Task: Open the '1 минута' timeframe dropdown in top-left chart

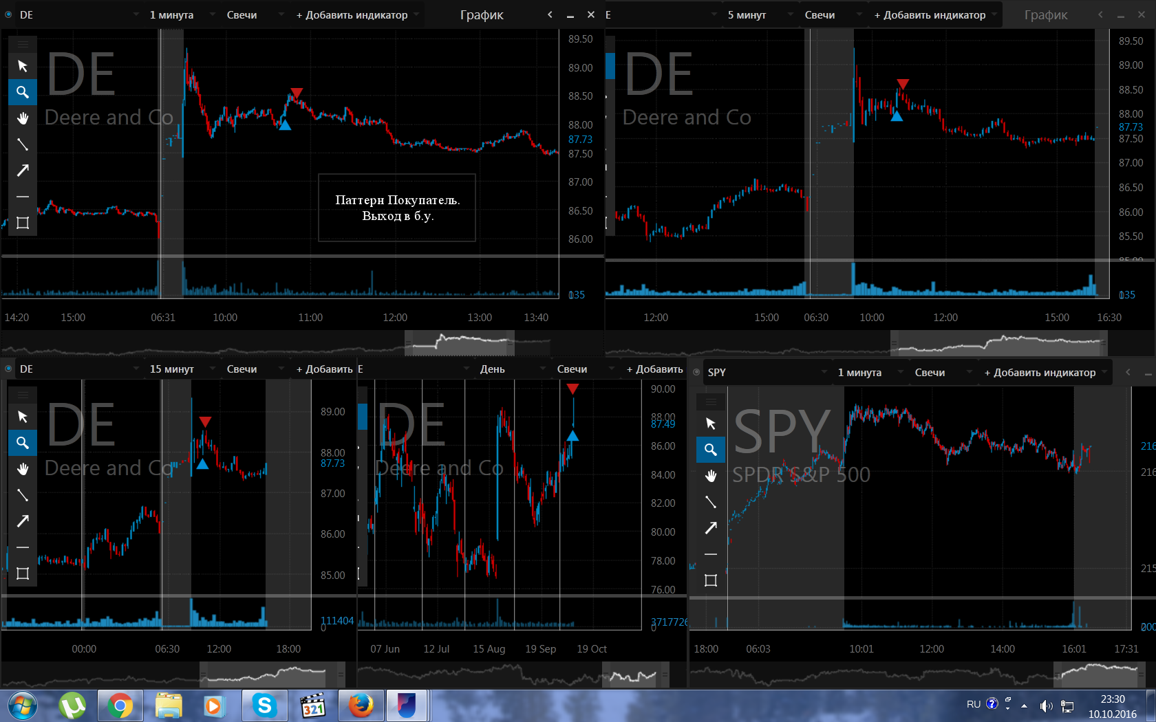Action: point(182,14)
